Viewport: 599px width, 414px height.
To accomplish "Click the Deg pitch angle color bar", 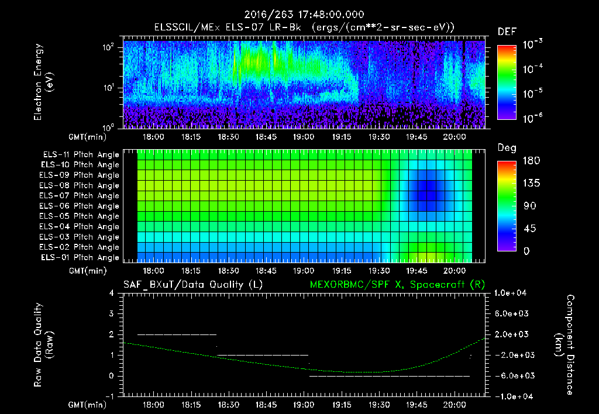I will click(x=507, y=206).
